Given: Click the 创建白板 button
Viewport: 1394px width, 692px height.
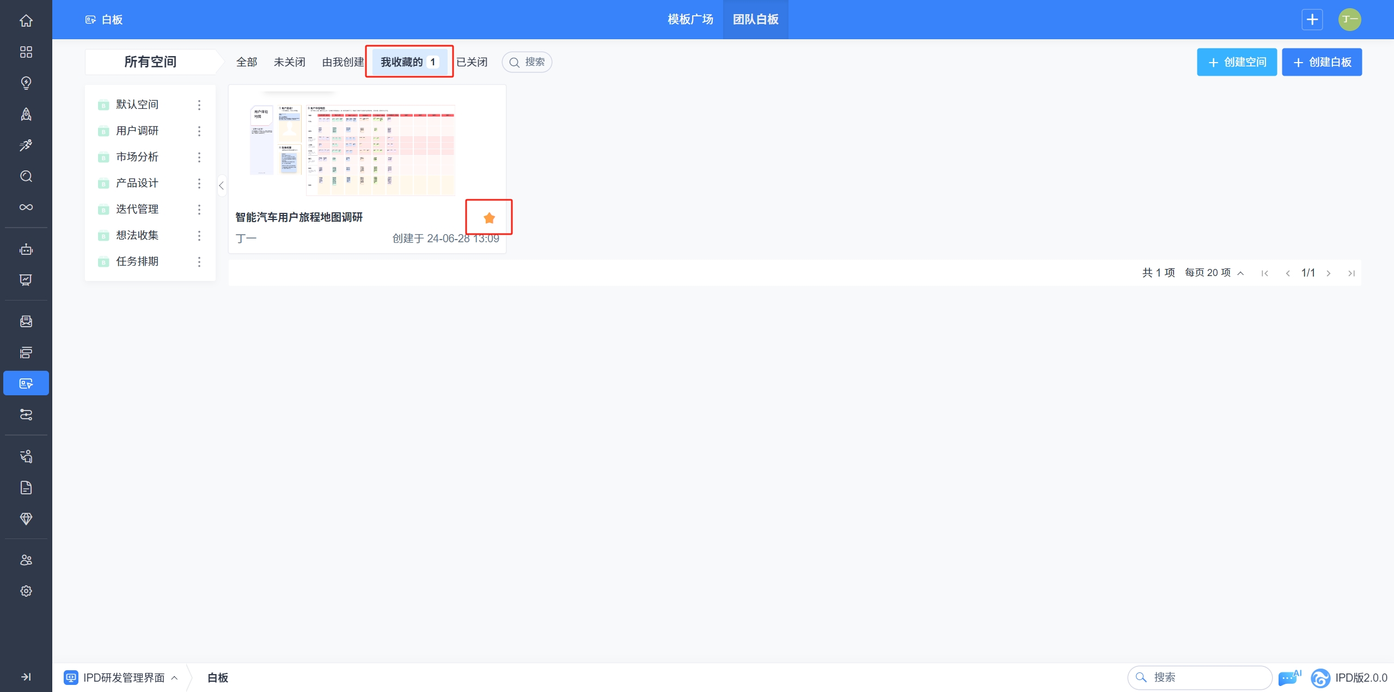Looking at the screenshot, I should tap(1322, 62).
